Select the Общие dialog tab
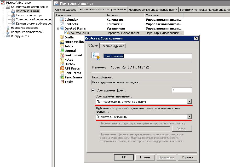This screenshot has height=167, width=230. coord(93,45)
